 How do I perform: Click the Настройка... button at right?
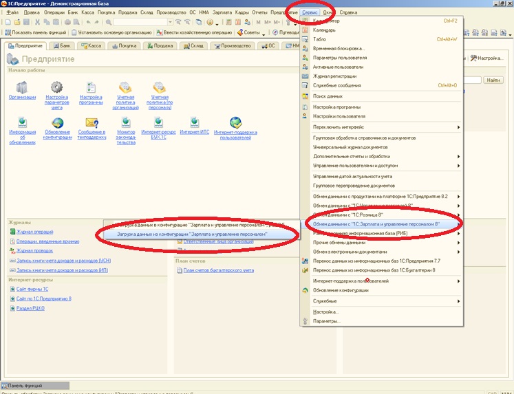(x=486, y=58)
